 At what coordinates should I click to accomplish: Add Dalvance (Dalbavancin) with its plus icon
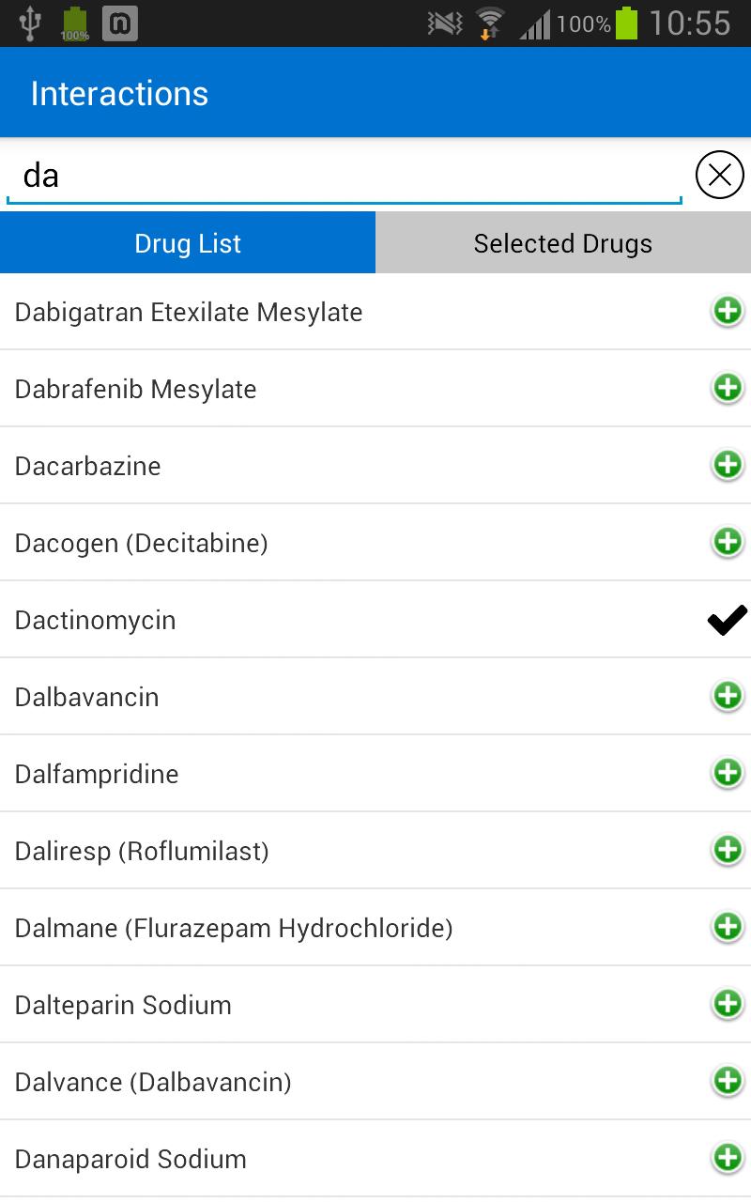coord(728,1081)
